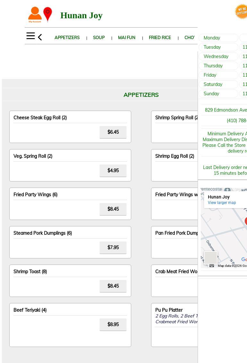Screen dimensions: 247x363
Task: Add Veg. Spring Roll for $4.95
Action: coord(113,170)
